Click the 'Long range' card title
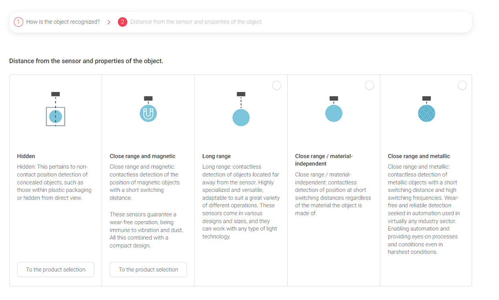Viewport: 499px width, 300px height. 216,156
